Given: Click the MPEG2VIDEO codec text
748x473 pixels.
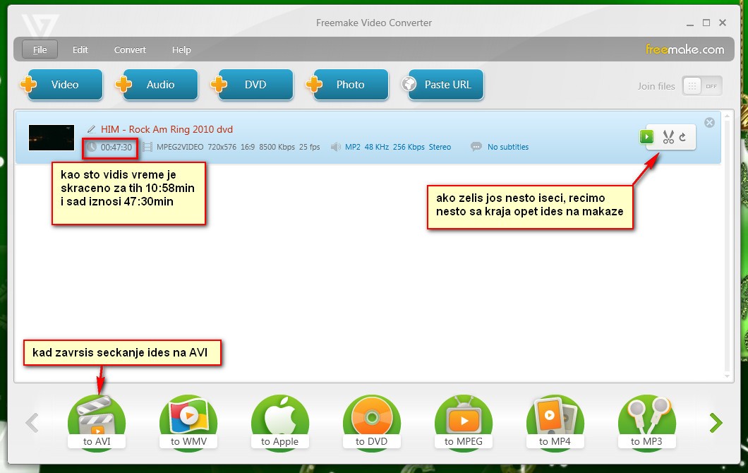Looking at the screenshot, I should point(180,147).
